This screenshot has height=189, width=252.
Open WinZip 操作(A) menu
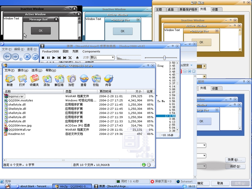pos(23,70)
